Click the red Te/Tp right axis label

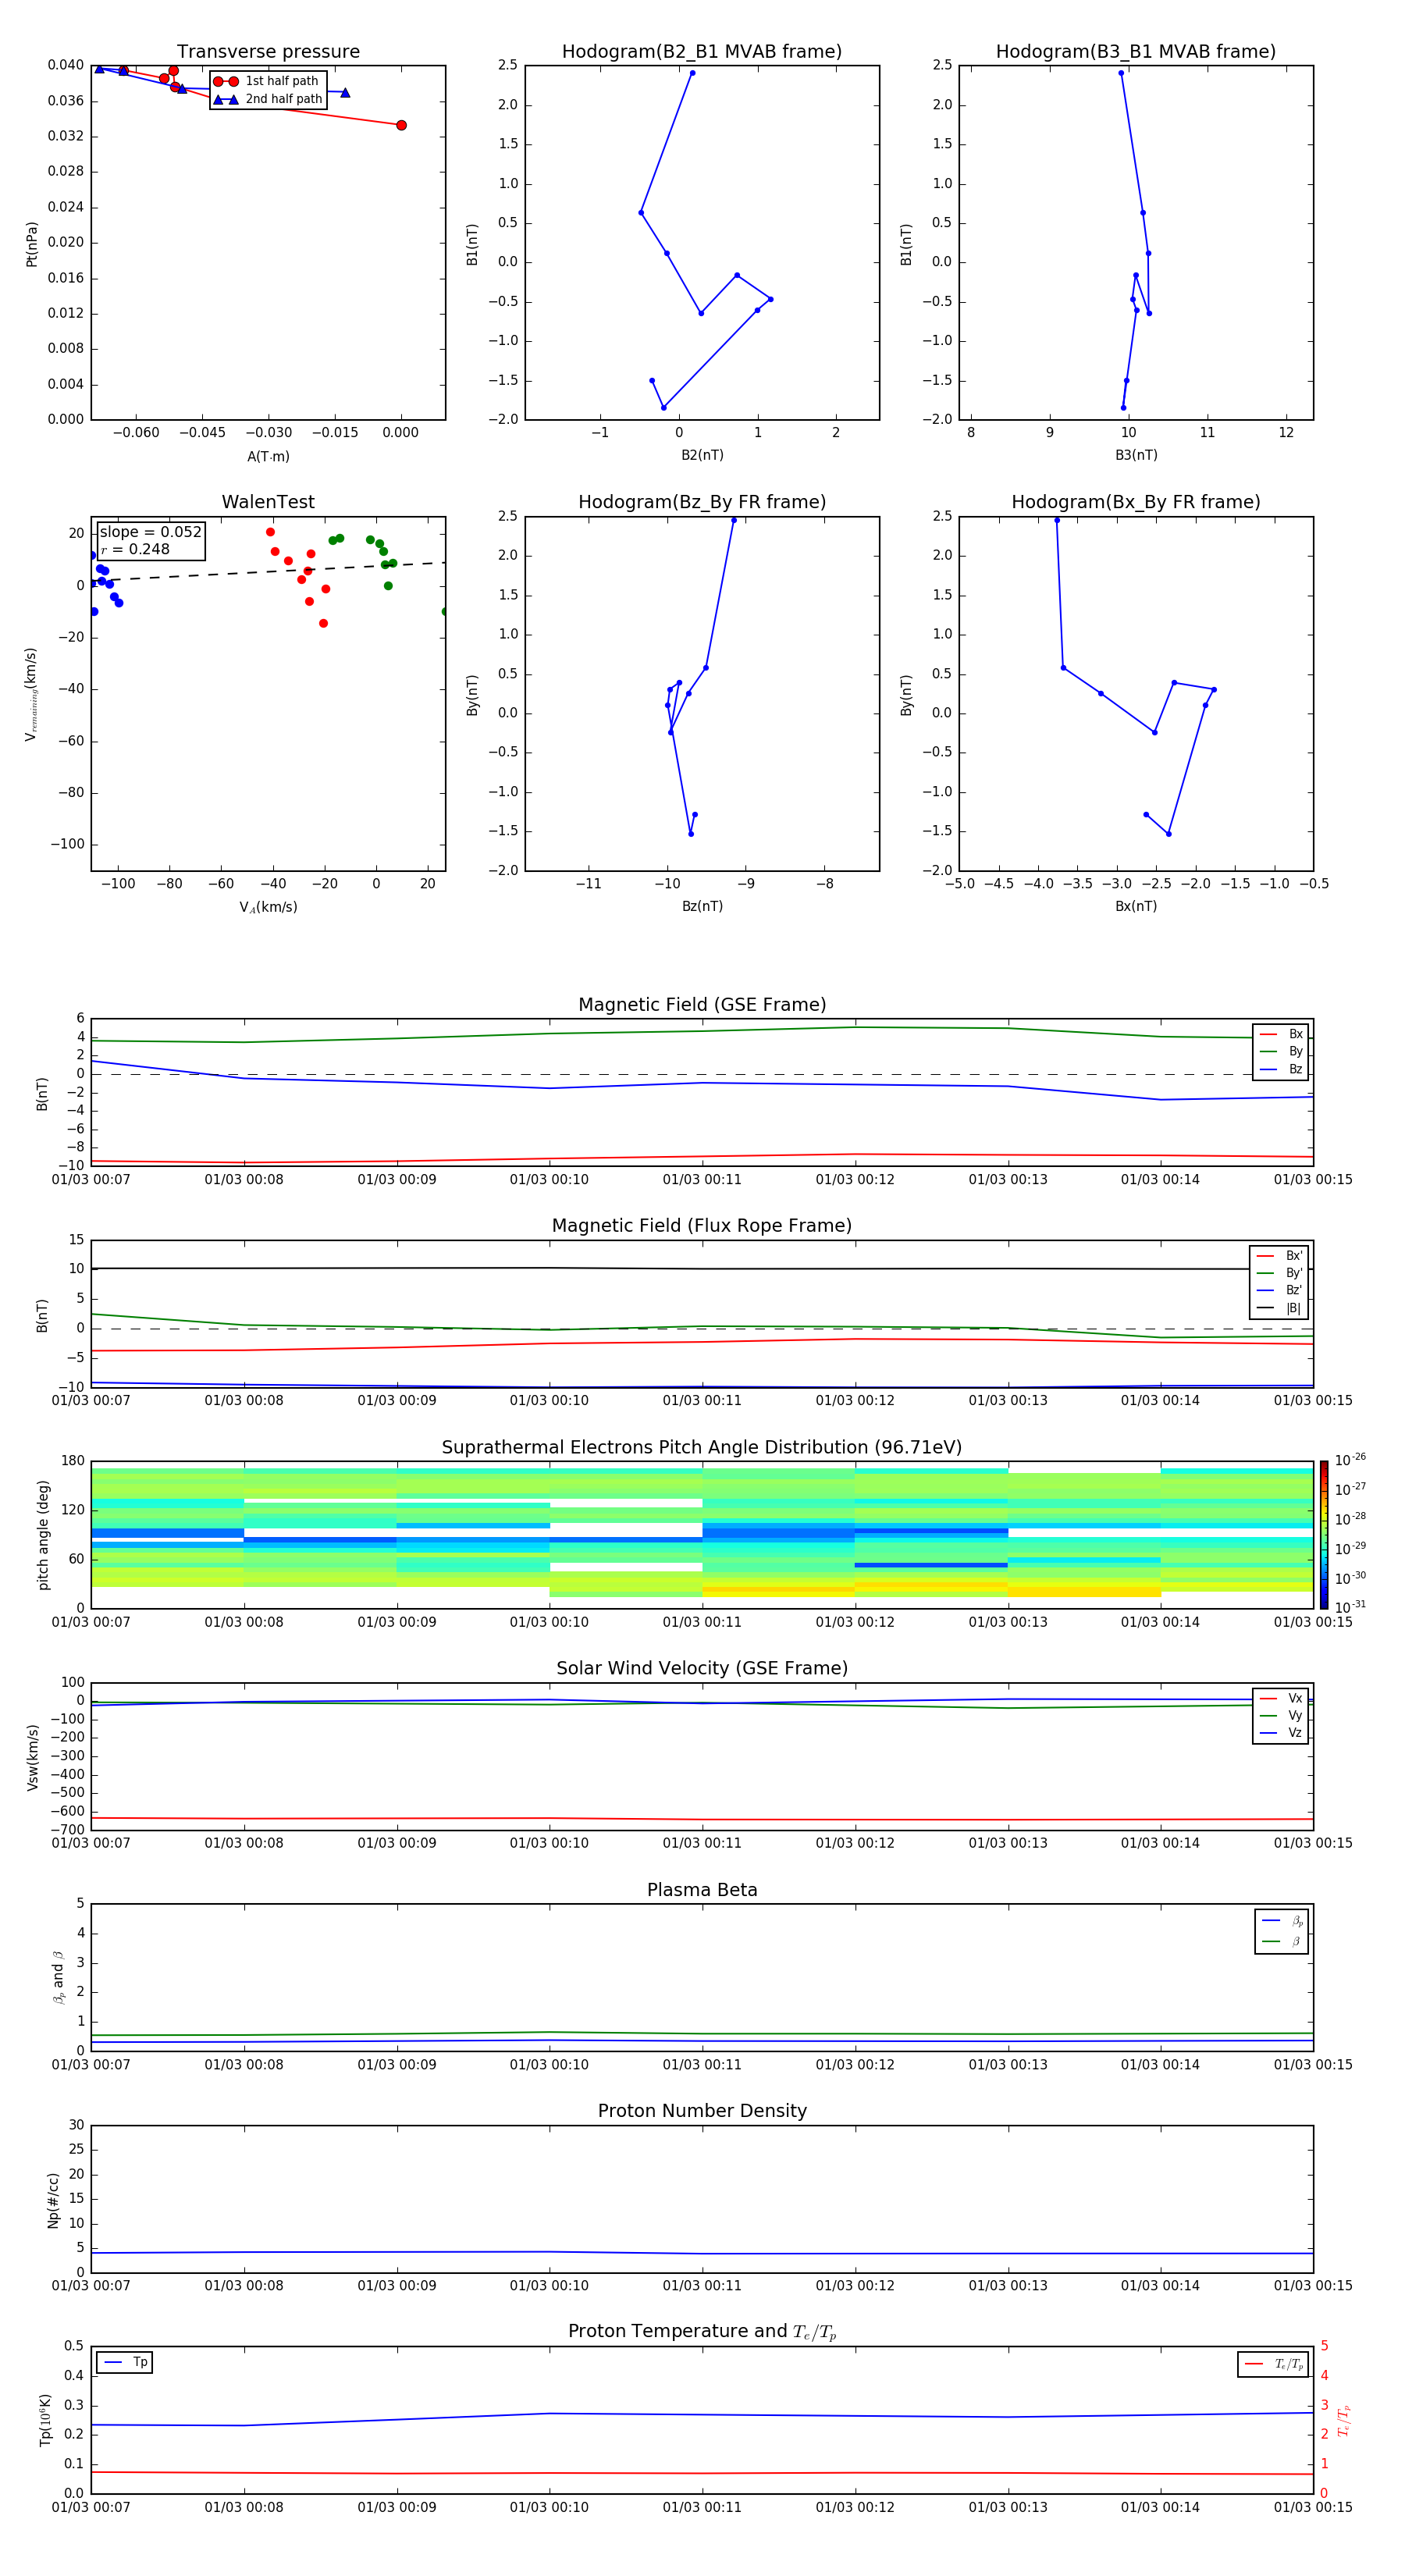(x=1343, y=2421)
